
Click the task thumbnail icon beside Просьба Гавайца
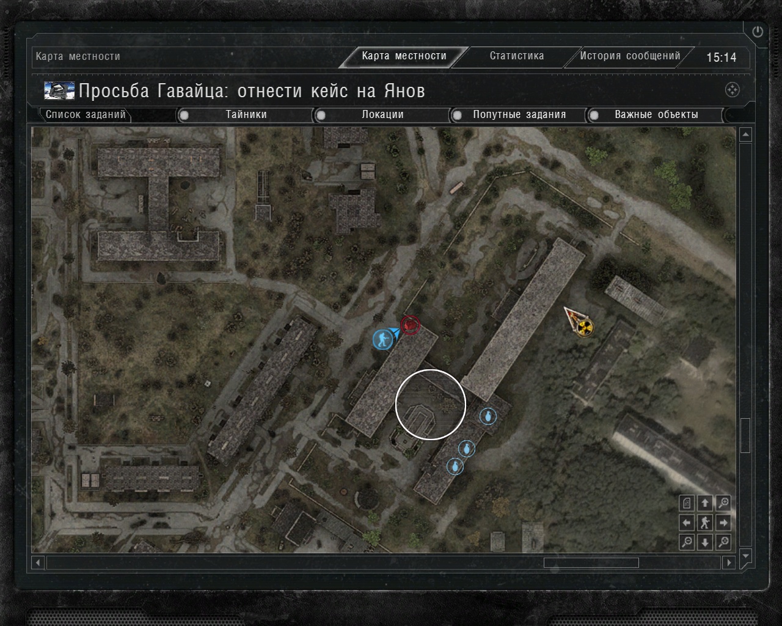[59, 90]
